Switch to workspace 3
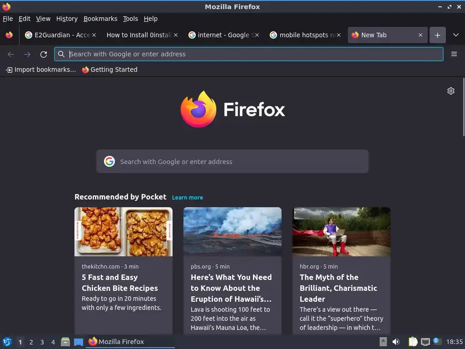Screen dimensions: 465x349 [42, 342]
